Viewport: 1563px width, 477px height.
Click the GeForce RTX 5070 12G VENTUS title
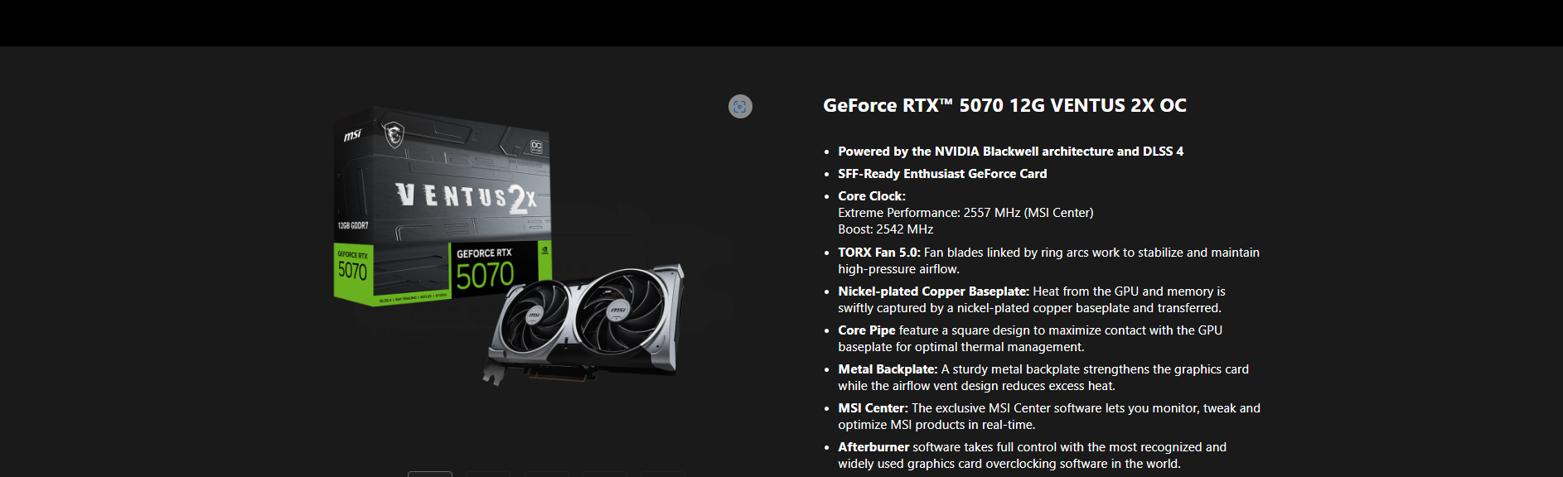pos(1004,105)
